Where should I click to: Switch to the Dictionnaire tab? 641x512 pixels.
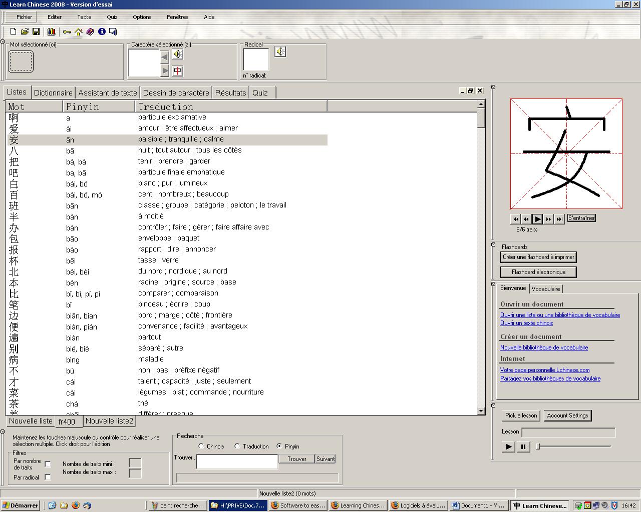53,92
